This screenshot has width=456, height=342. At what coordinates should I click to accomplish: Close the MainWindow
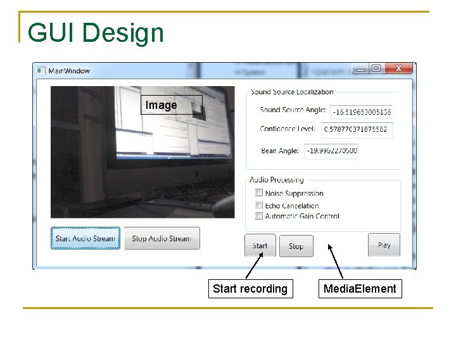click(x=398, y=68)
